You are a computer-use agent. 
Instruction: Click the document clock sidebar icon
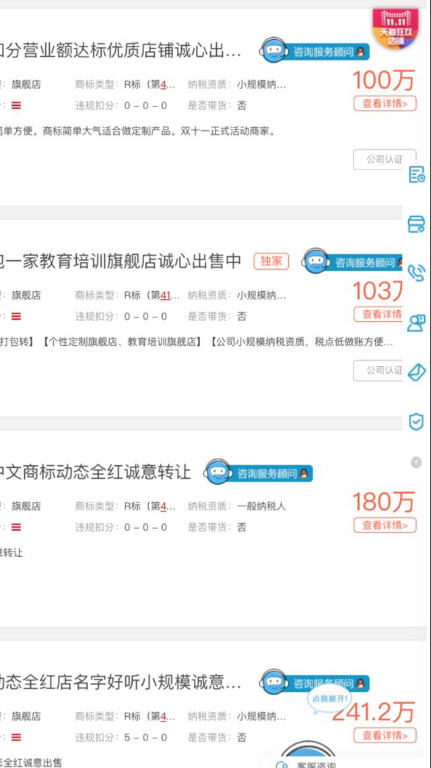[417, 175]
